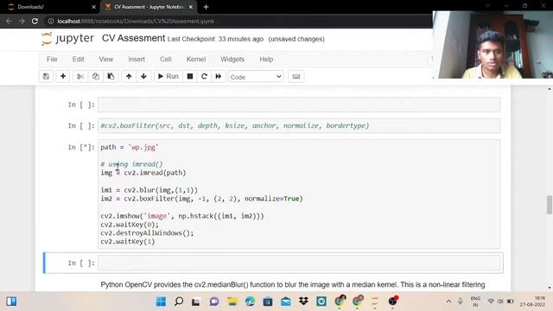Move selected cell up arrow
The height and width of the screenshot is (311, 553).
[x=129, y=77]
